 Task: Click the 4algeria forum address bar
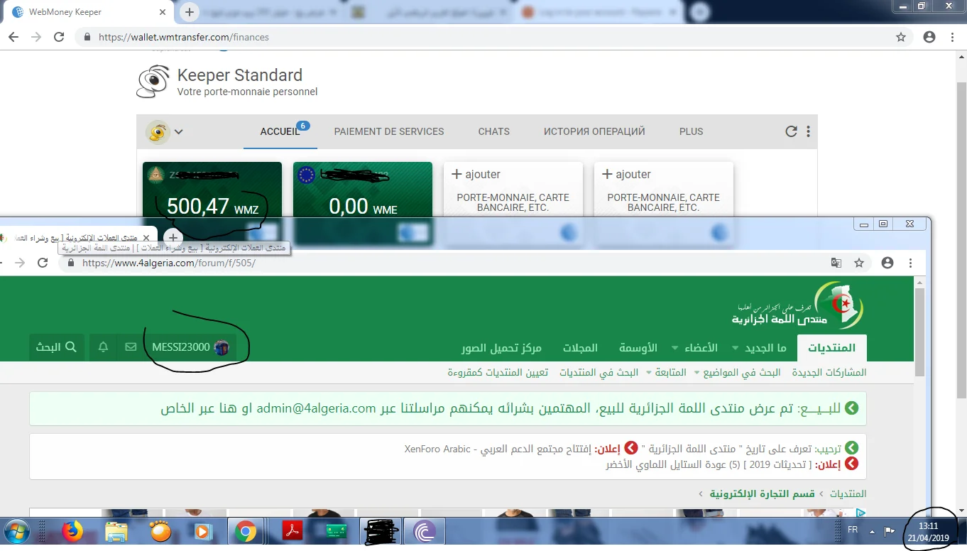[x=426, y=263]
